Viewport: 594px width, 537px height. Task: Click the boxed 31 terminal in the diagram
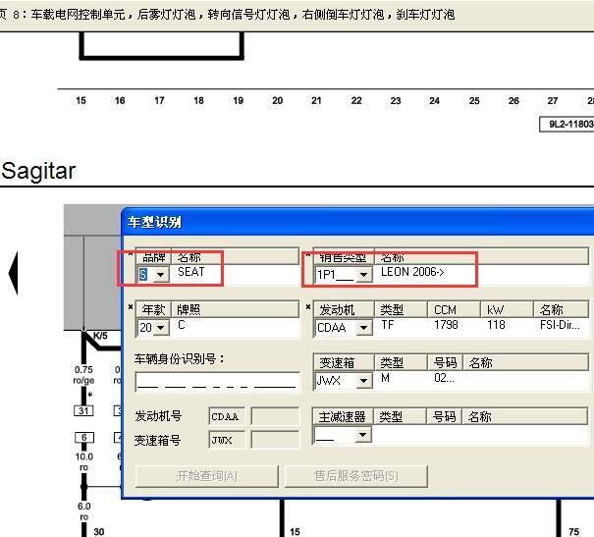(x=83, y=411)
